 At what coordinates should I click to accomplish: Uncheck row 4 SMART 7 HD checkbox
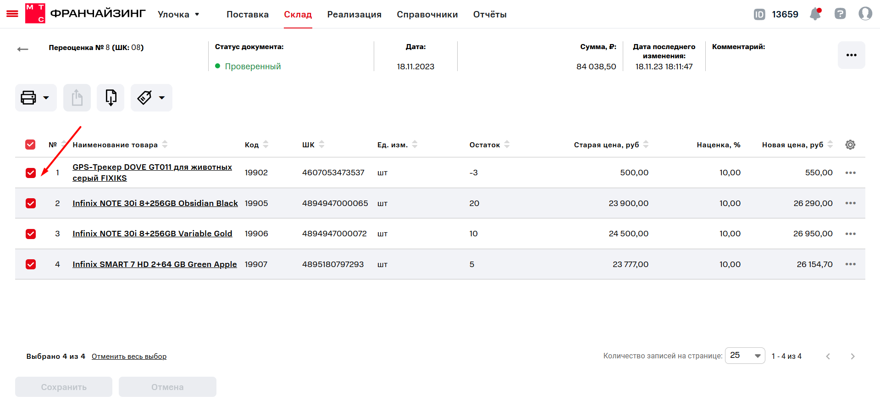tap(31, 264)
